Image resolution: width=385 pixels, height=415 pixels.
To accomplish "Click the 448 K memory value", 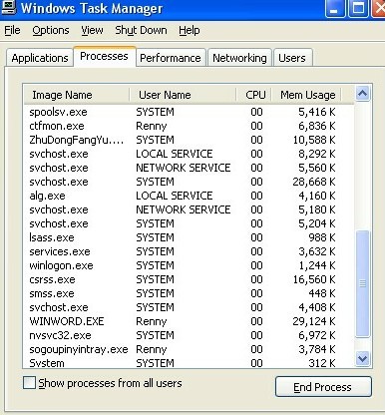I will pos(321,293).
